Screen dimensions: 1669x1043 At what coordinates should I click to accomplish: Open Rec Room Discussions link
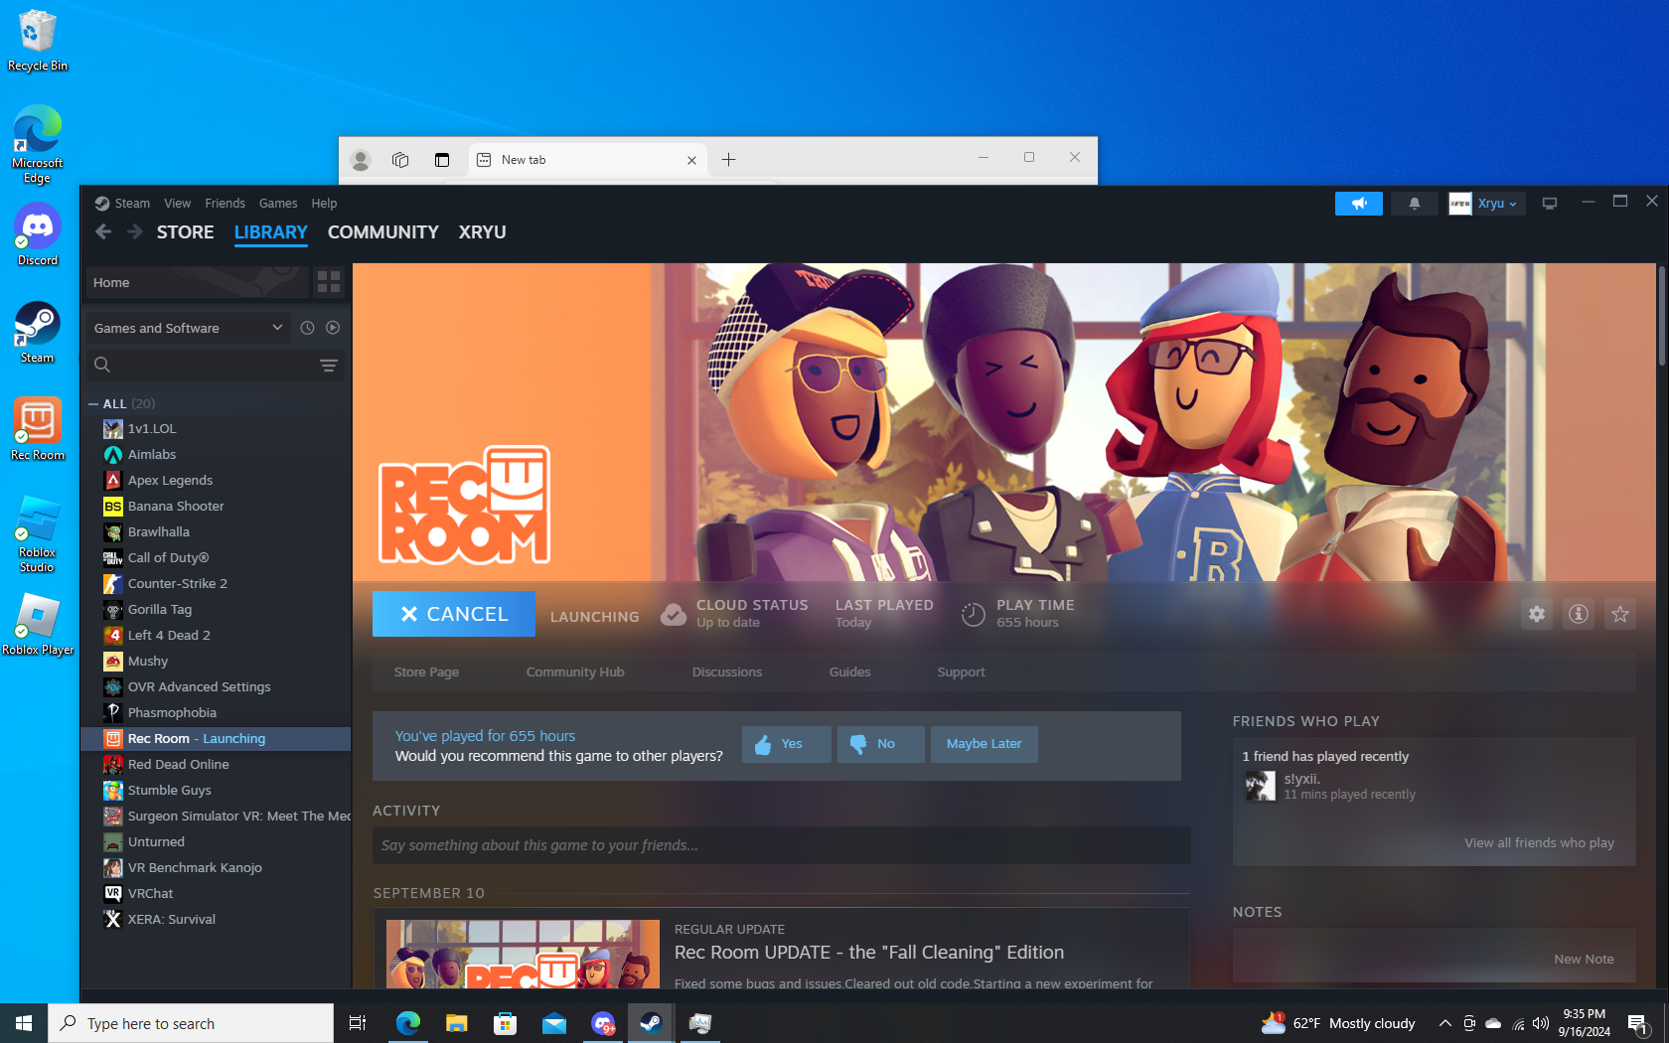[x=726, y=672]
